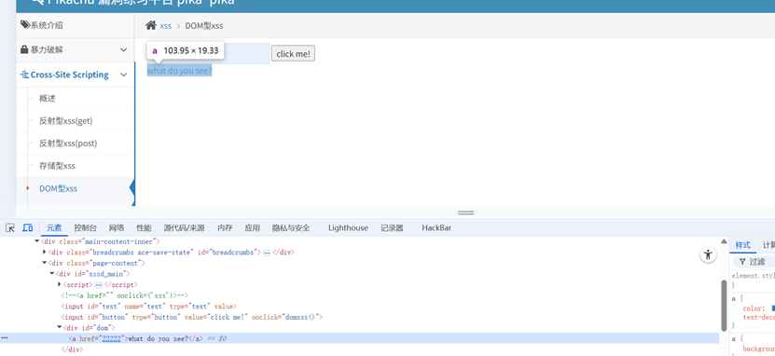Viewport: 775px width, 356px height.
Task: Select the commented-out anchor line
Action: tap(125, 295)
